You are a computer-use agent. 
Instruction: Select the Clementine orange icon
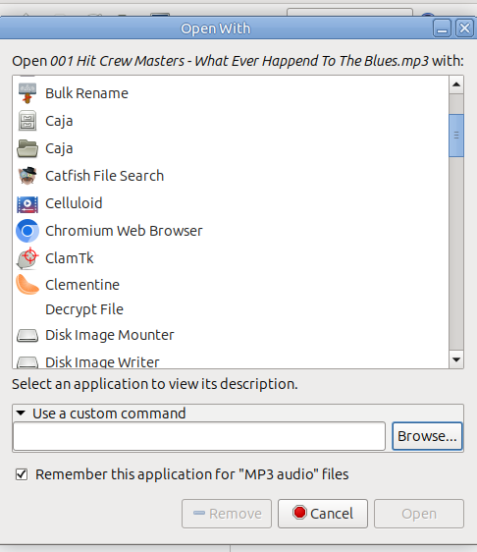pos(27,285)
